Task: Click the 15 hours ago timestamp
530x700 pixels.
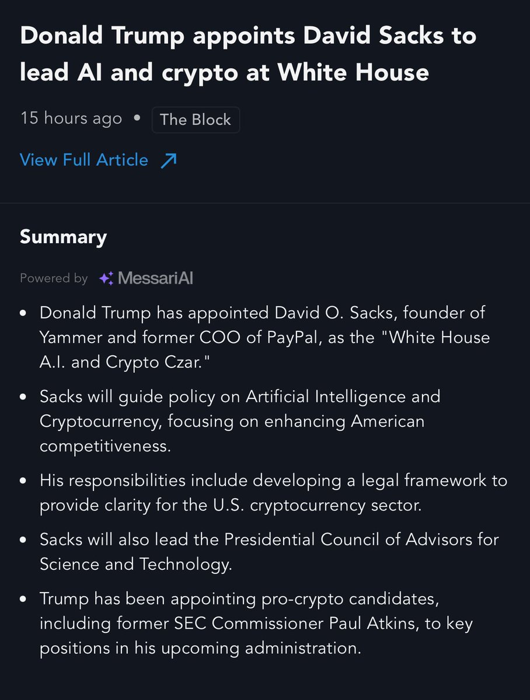Action: (x=71, y=118)
